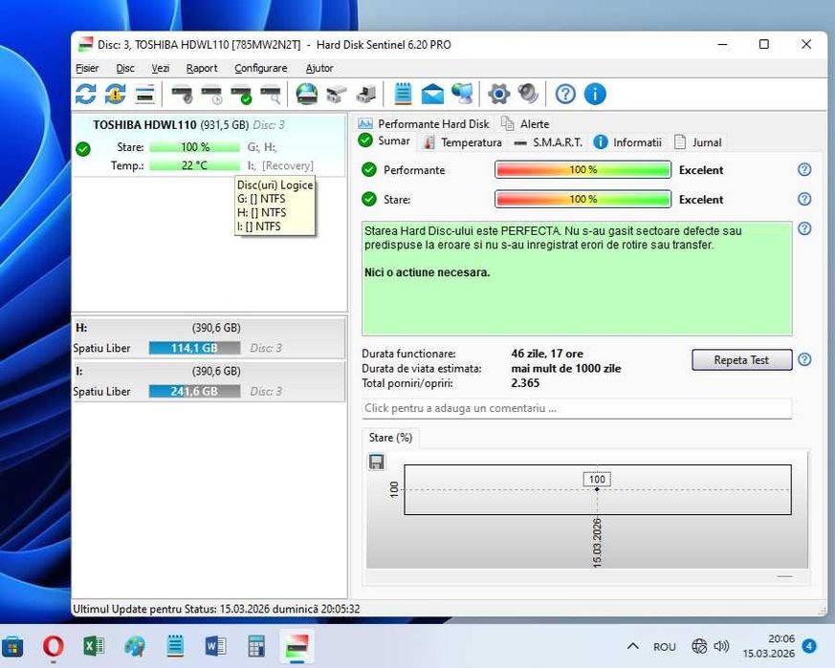Click floppy disk save icon on chart
This screenshot has width=835, height=668.
coord(377,462)
